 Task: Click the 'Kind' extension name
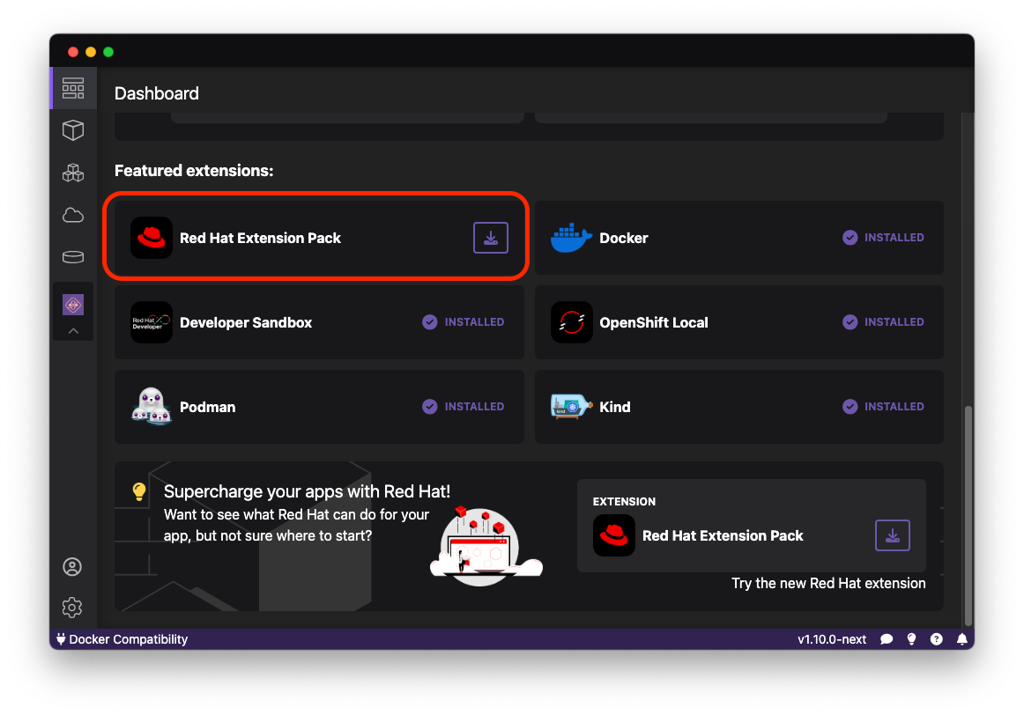[615, 407]
